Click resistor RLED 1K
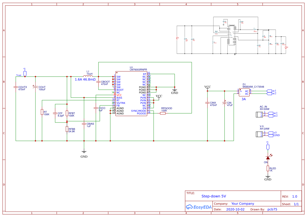The width and height of the screenshot is (307, 217). point(268,169)
